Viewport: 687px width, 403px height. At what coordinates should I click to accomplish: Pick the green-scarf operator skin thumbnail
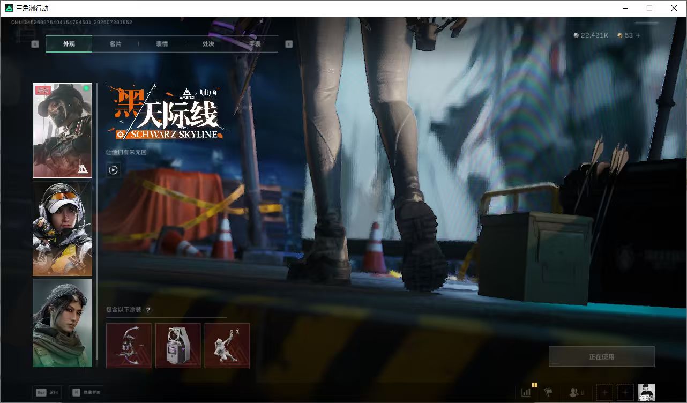[x=62, y=323]
